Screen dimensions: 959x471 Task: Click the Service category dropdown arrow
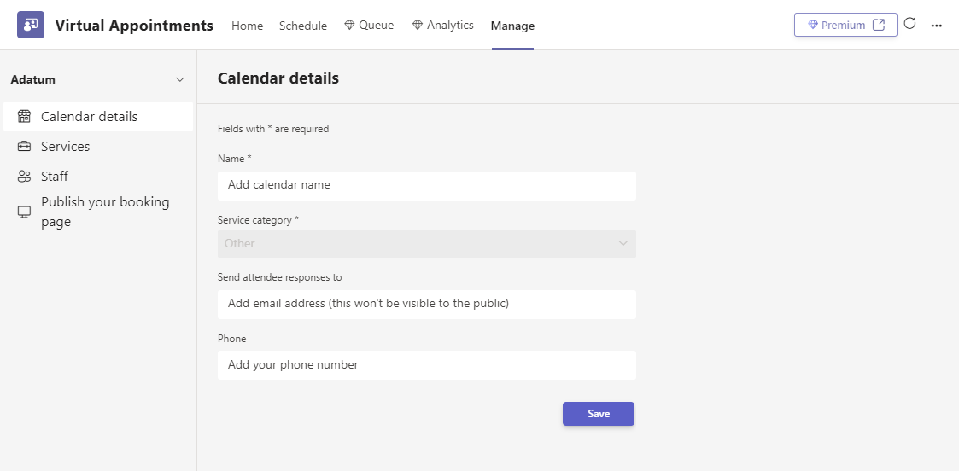(x=623, y=244)
